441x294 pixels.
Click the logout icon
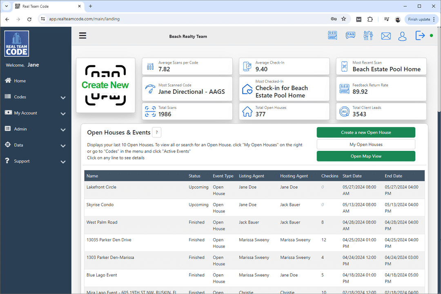tap(420, 35)
